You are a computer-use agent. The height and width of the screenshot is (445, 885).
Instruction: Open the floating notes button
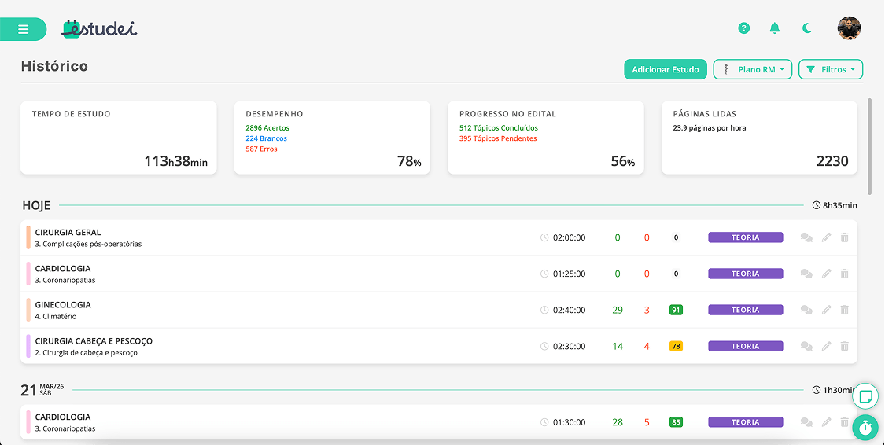(x=865, y=395)
